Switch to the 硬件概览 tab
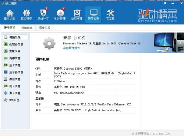Viewport: 184px width, 136px height. [x=10, y=28]
